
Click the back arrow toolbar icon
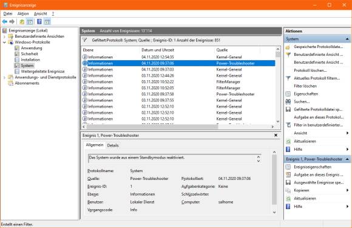(4, 22)
